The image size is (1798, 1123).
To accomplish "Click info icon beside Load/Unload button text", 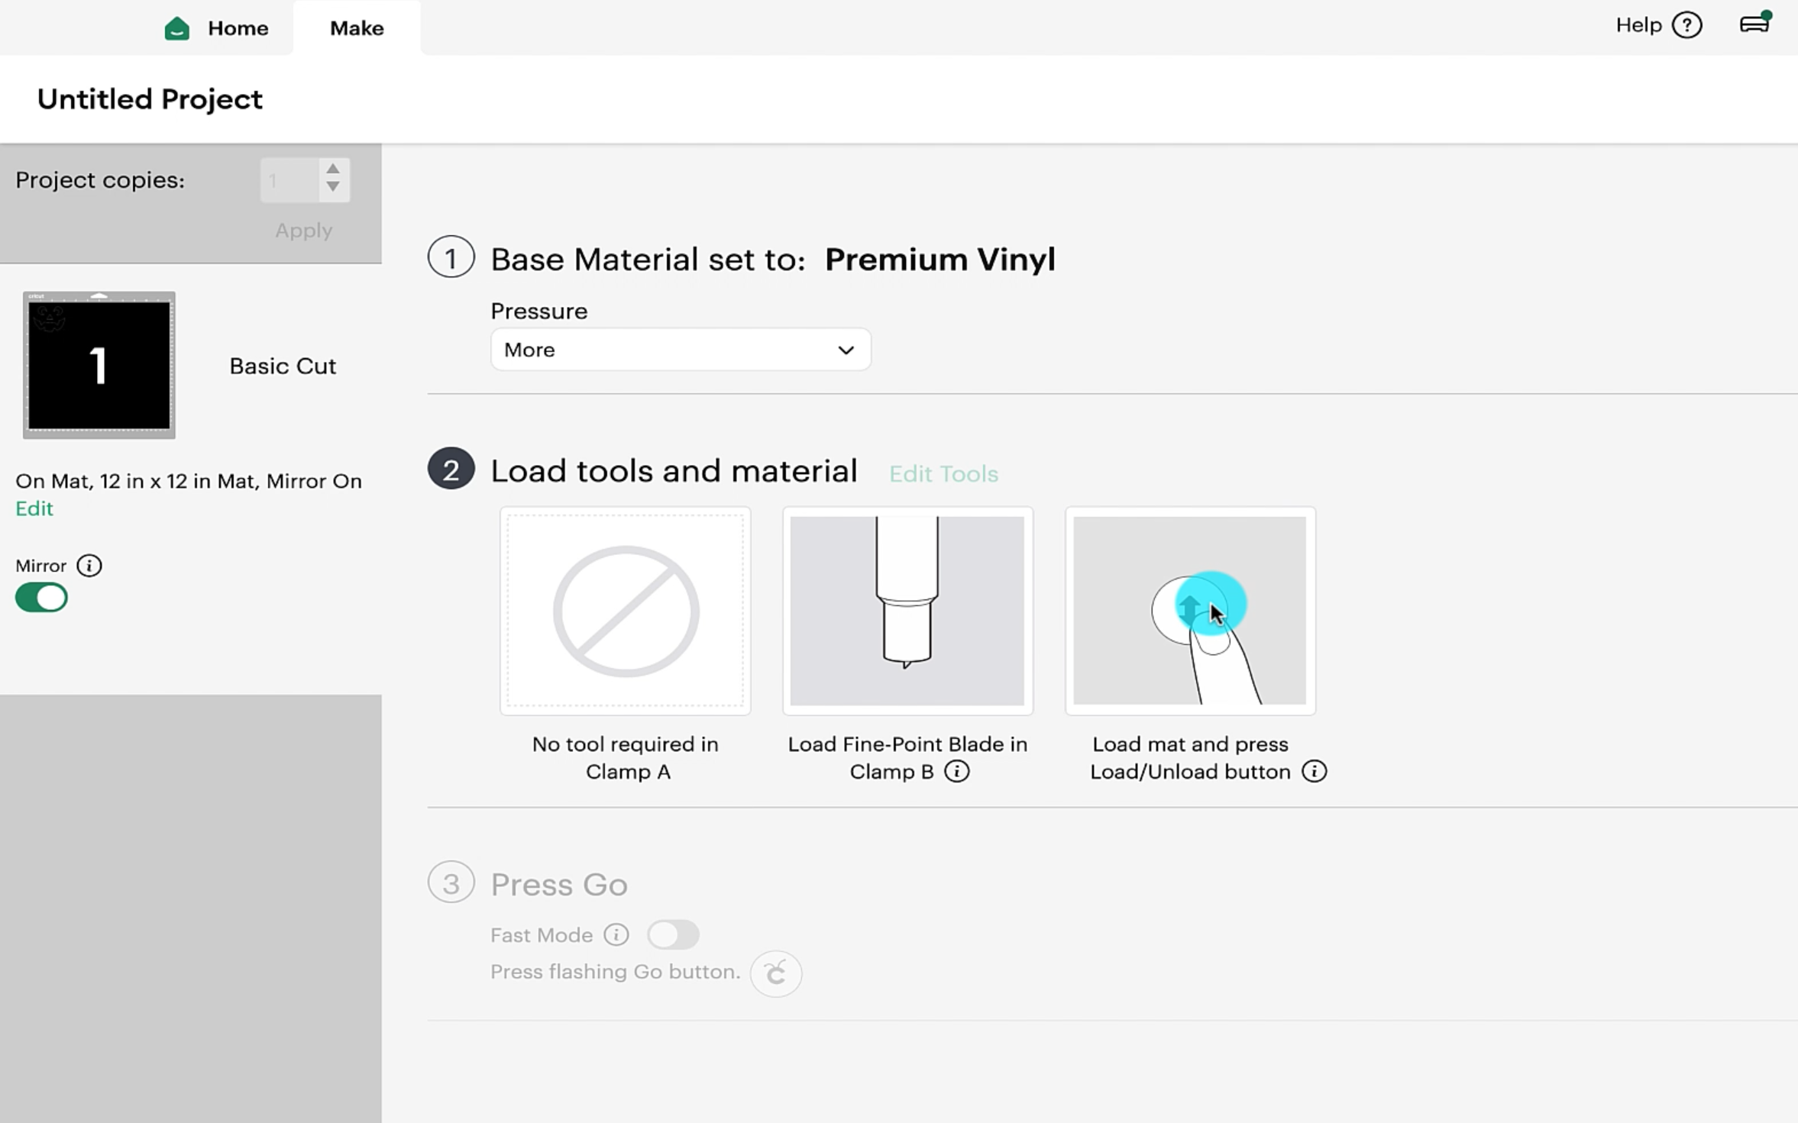I will [x=1313, y=771].
